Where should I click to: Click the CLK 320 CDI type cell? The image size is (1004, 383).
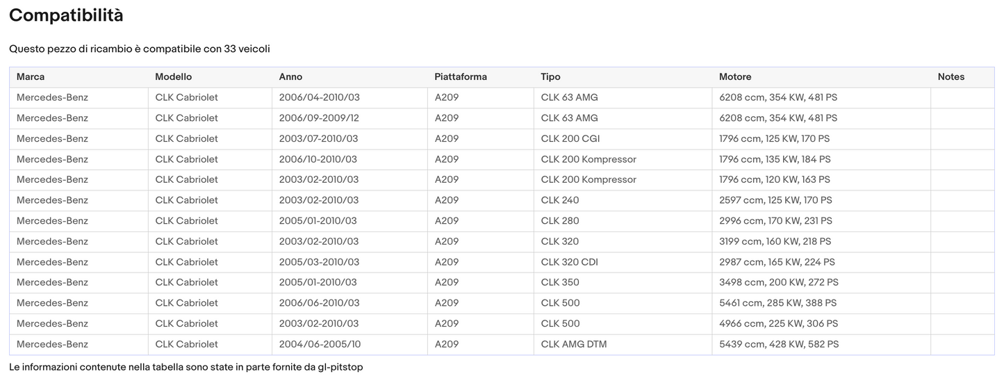569,262
